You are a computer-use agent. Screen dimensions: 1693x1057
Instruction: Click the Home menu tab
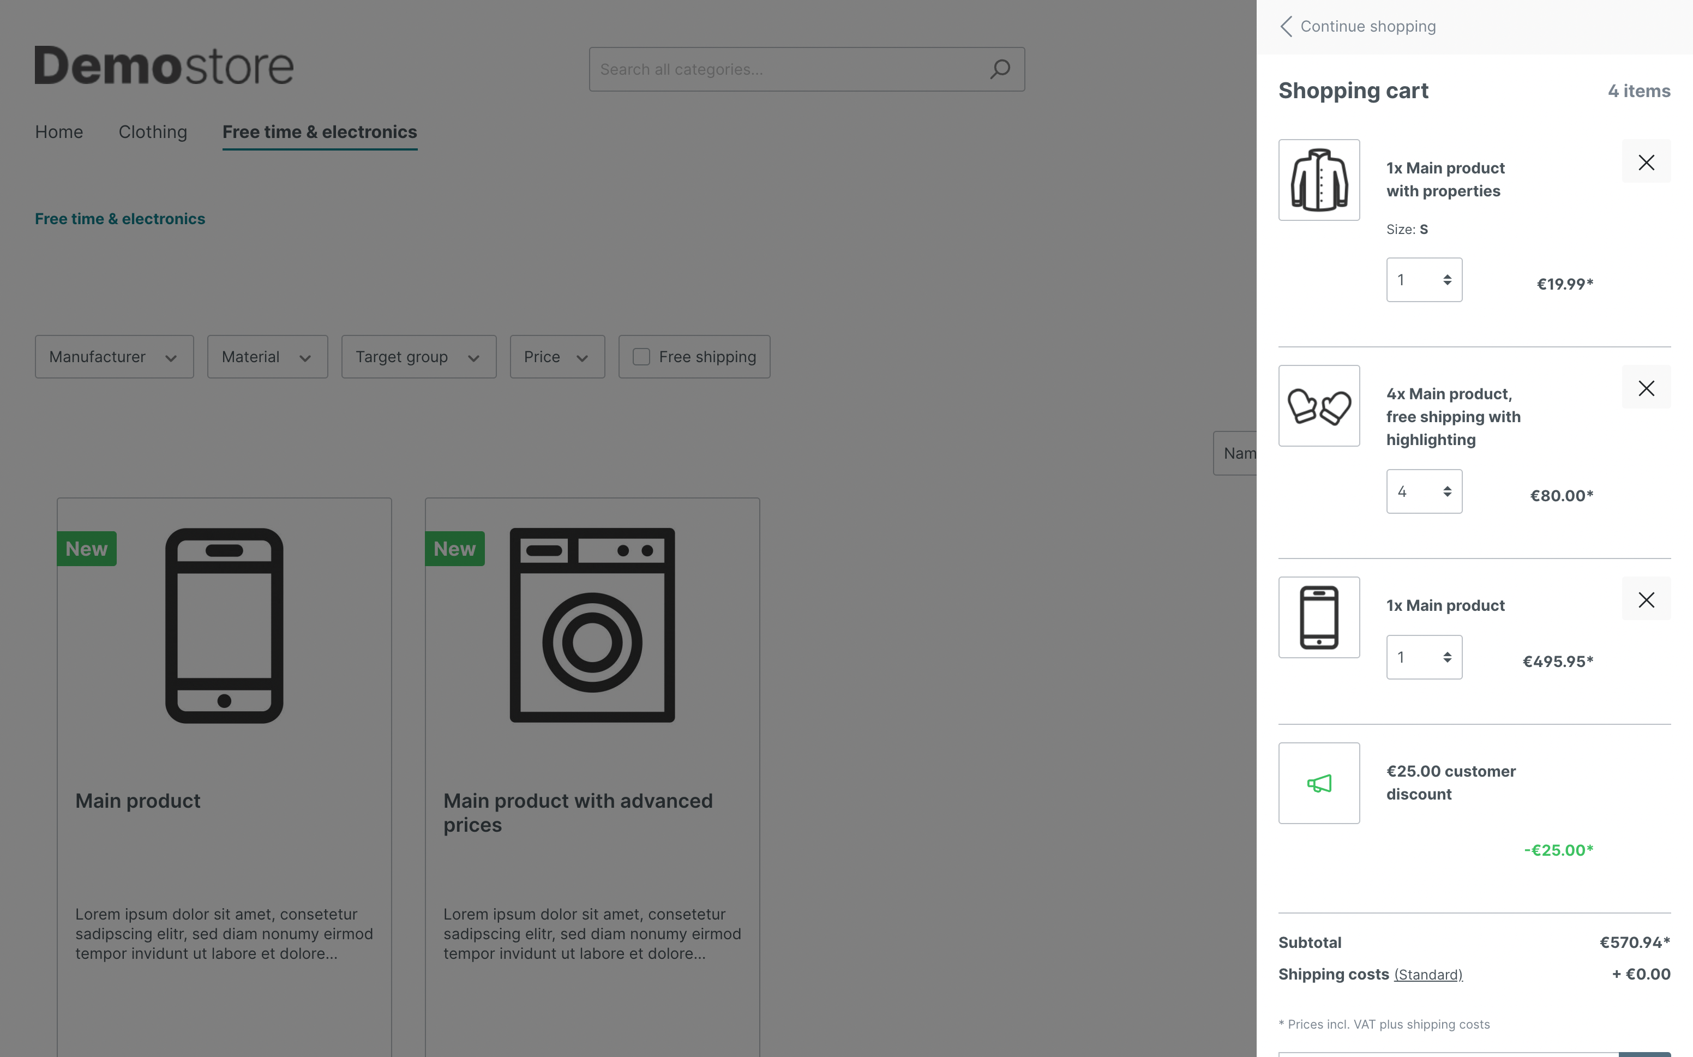tap(58, 131)
